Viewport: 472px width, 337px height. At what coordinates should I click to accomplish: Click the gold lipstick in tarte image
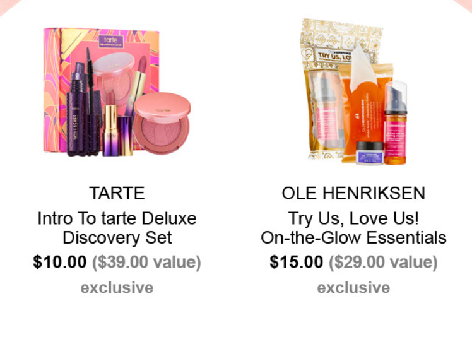click(x=110, y=130)
